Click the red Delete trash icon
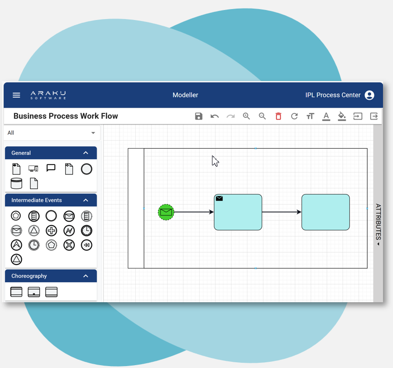 278,116
